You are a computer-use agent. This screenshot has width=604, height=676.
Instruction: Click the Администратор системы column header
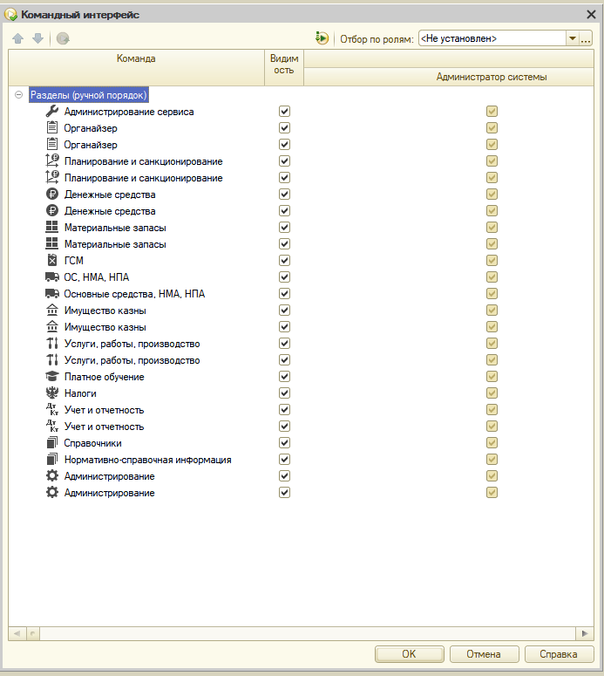[492, 77]
